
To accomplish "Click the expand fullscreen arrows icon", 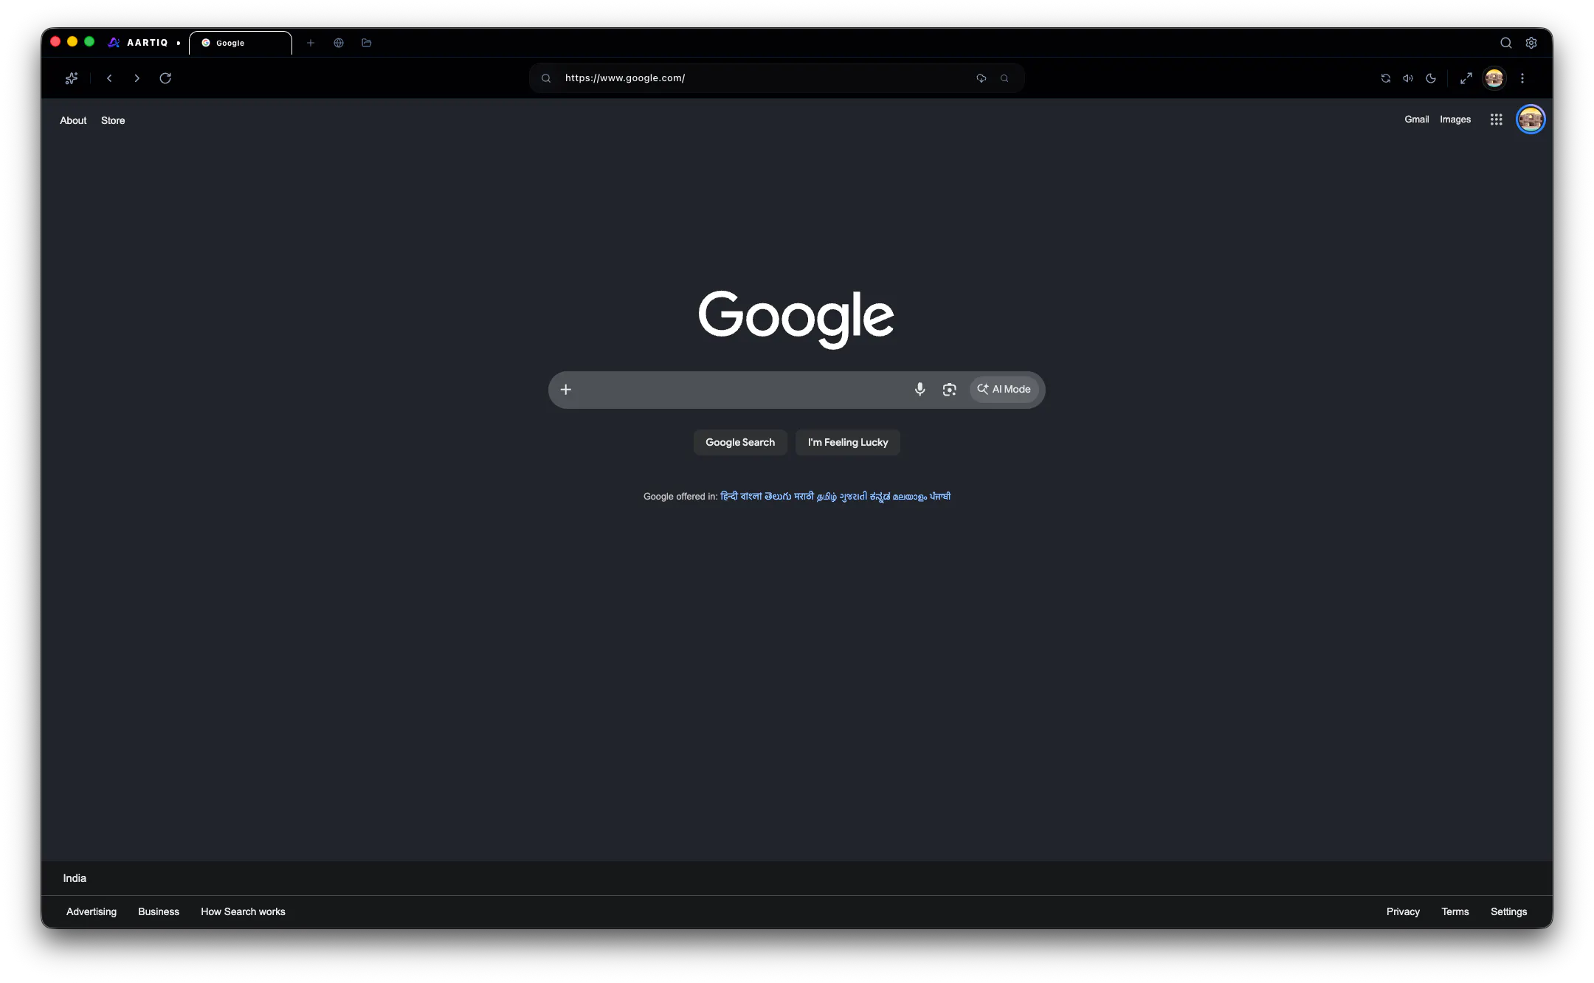I will [x=1466, y=78].
